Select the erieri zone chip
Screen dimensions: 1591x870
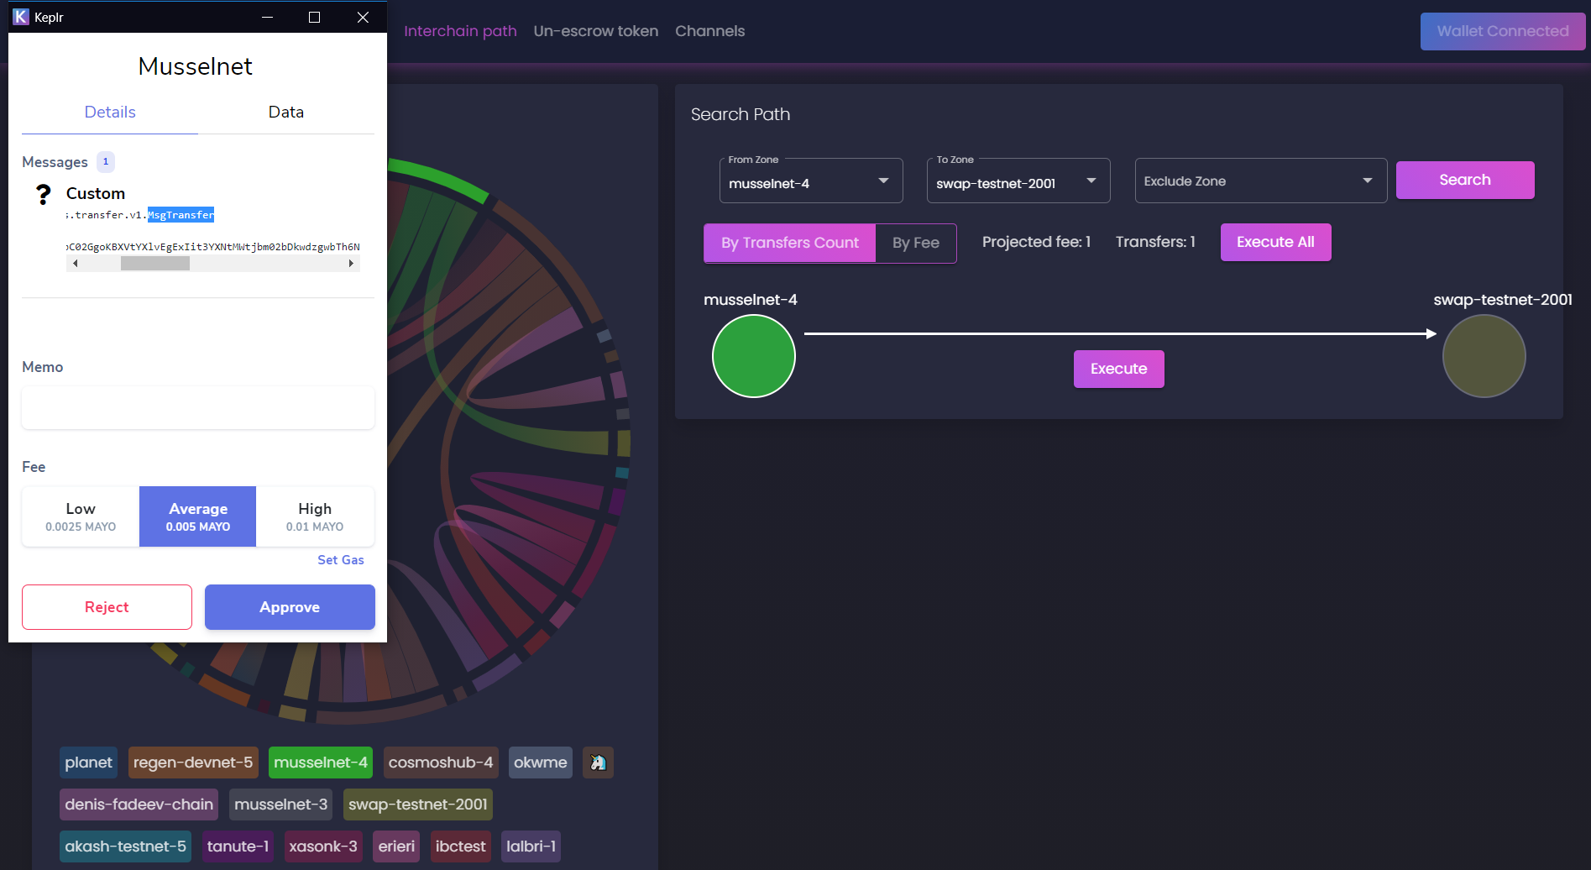coord(396,846)
